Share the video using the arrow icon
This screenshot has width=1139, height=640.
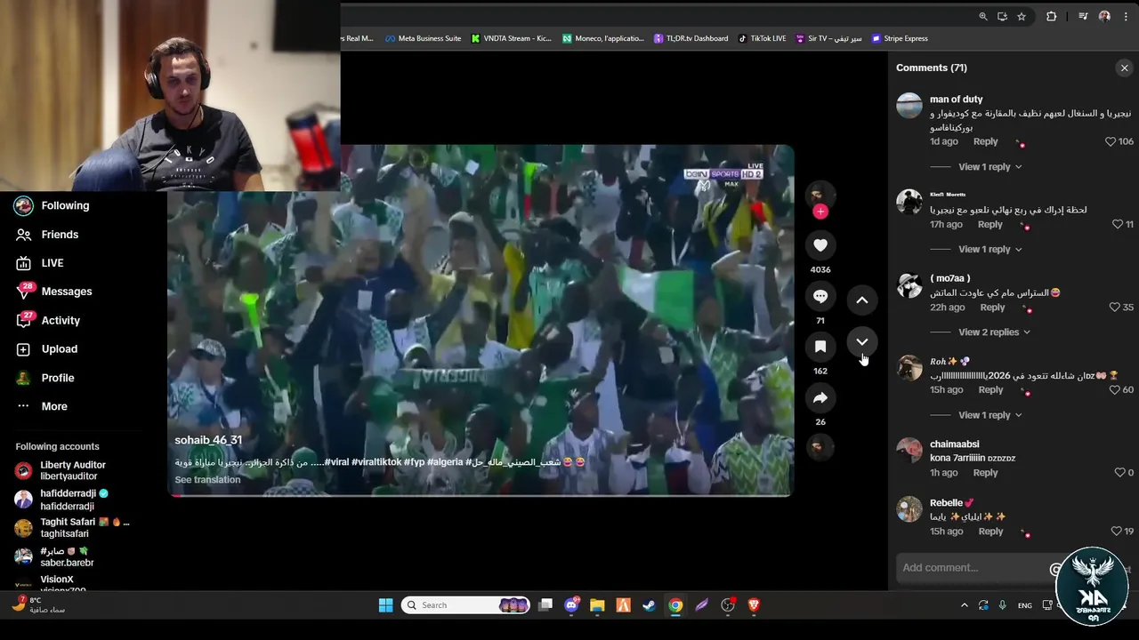[820, 397]
